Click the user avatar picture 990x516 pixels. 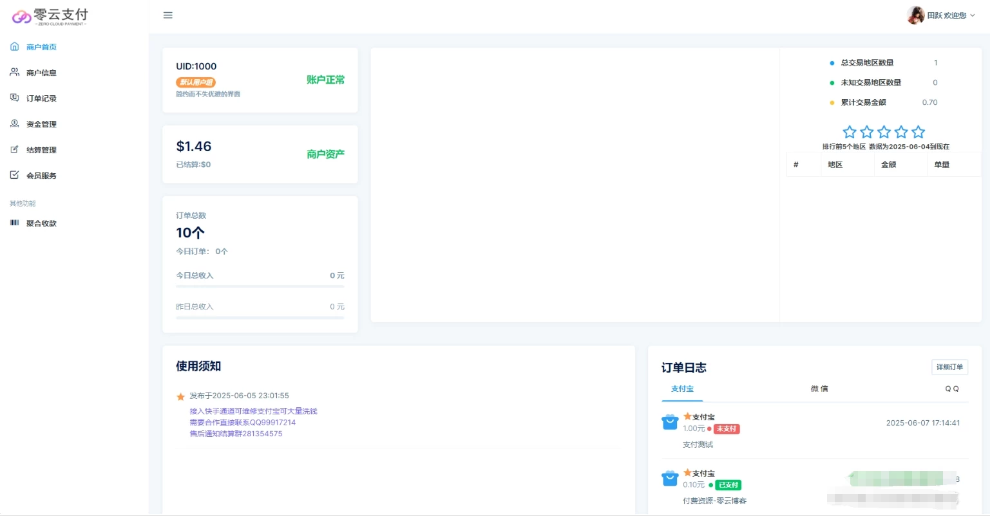coord(915,15)
